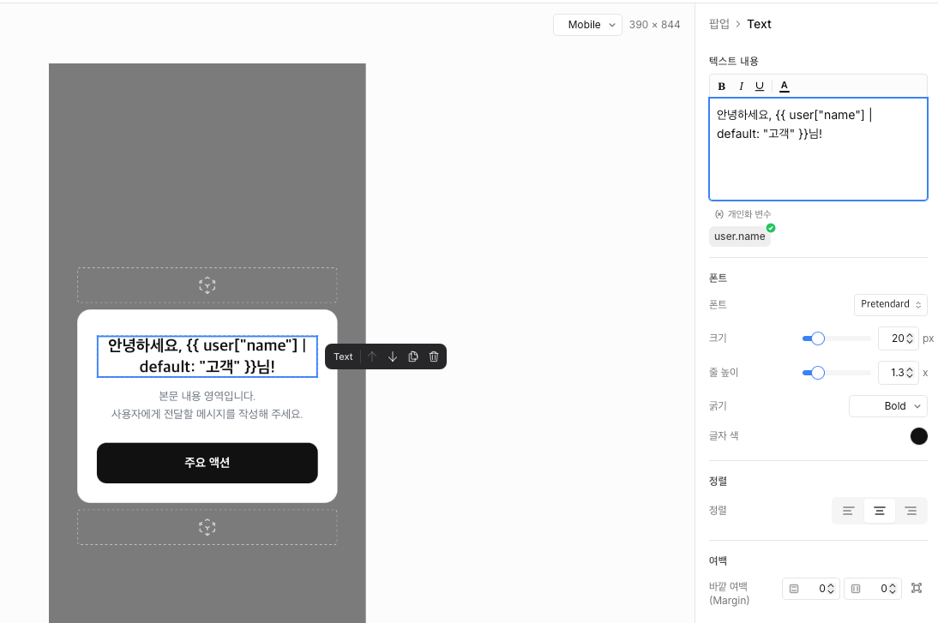938x623 pixels.
Task: Move the Text element down
Action: [x=393, y=356]
